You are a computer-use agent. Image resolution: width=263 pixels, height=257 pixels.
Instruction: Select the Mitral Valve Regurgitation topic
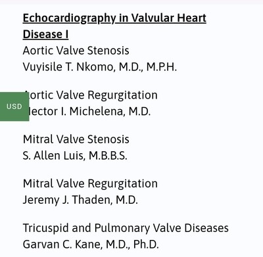(90, 183)
